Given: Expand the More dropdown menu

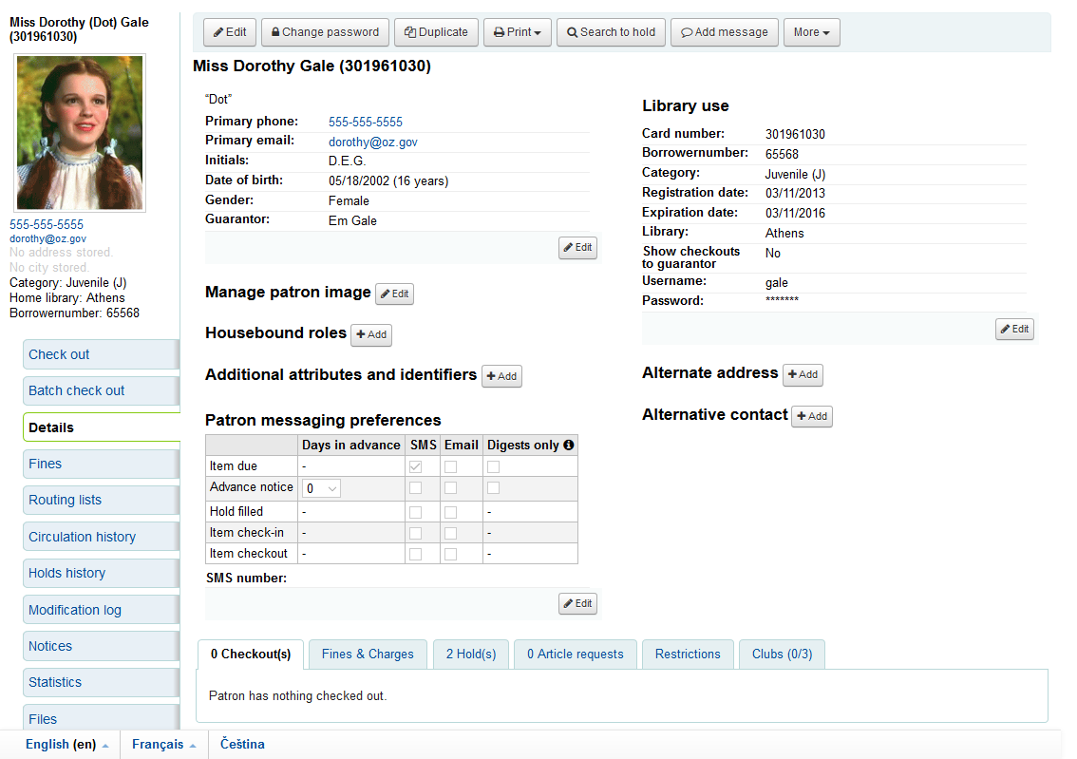Looking at the screenshot, I should coord(811,32).
